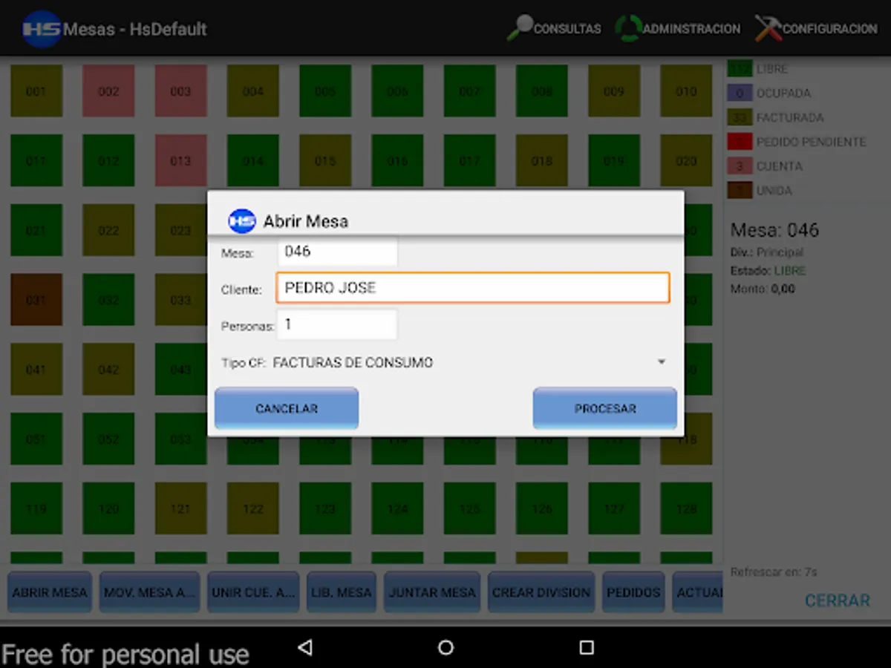Click the CANCELAR button
This screenshot has width=891, height=668.
287,408
